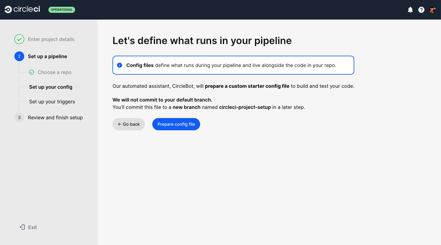
Task: Click the 'new branch' bold text
Action: click(186, 107)
